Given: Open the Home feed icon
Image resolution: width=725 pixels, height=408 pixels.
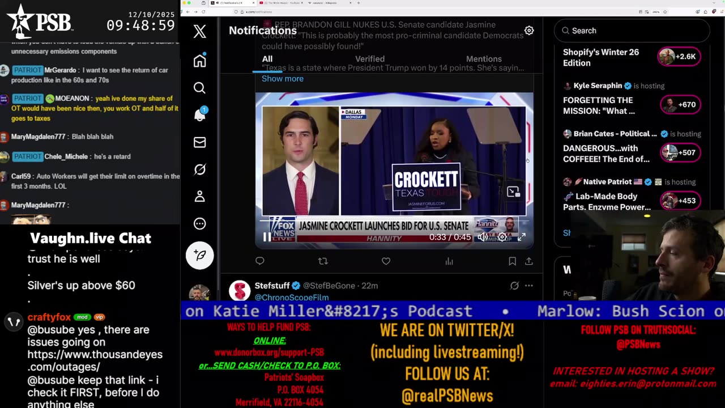Looking at the screenshot, I should click(199, 60).
